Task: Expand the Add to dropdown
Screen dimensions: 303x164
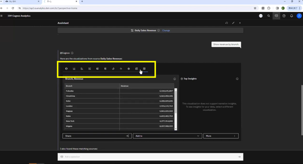Action: pos(167,136)
